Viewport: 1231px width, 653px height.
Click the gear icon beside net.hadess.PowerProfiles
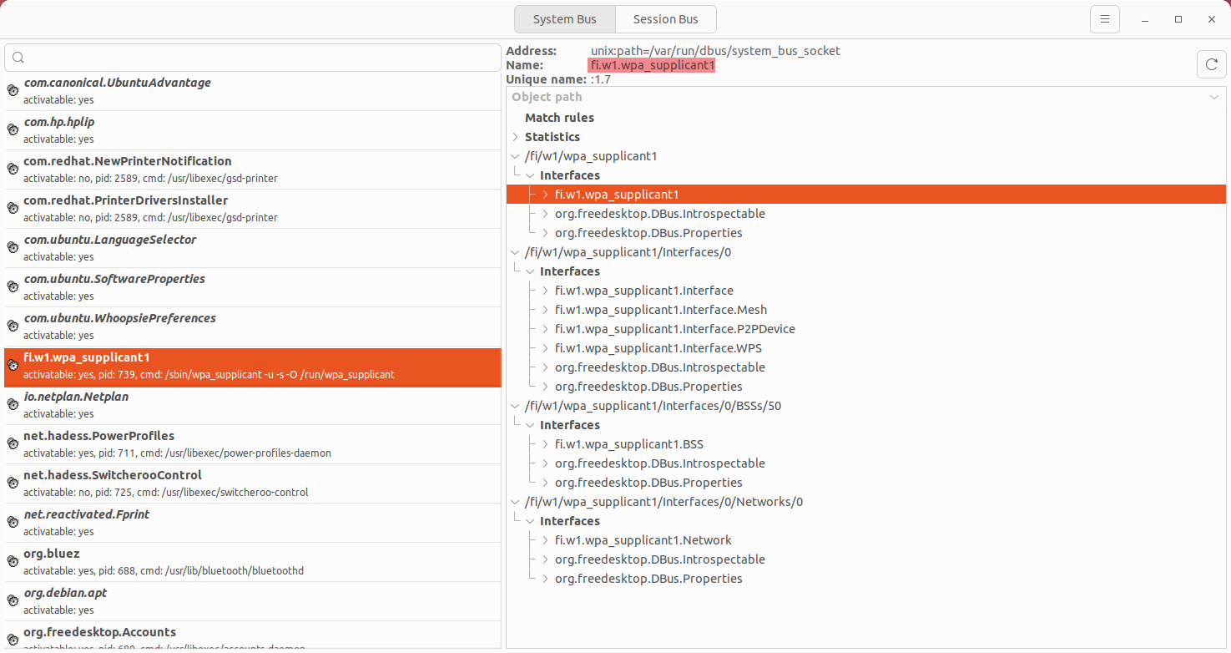point(13,443)
